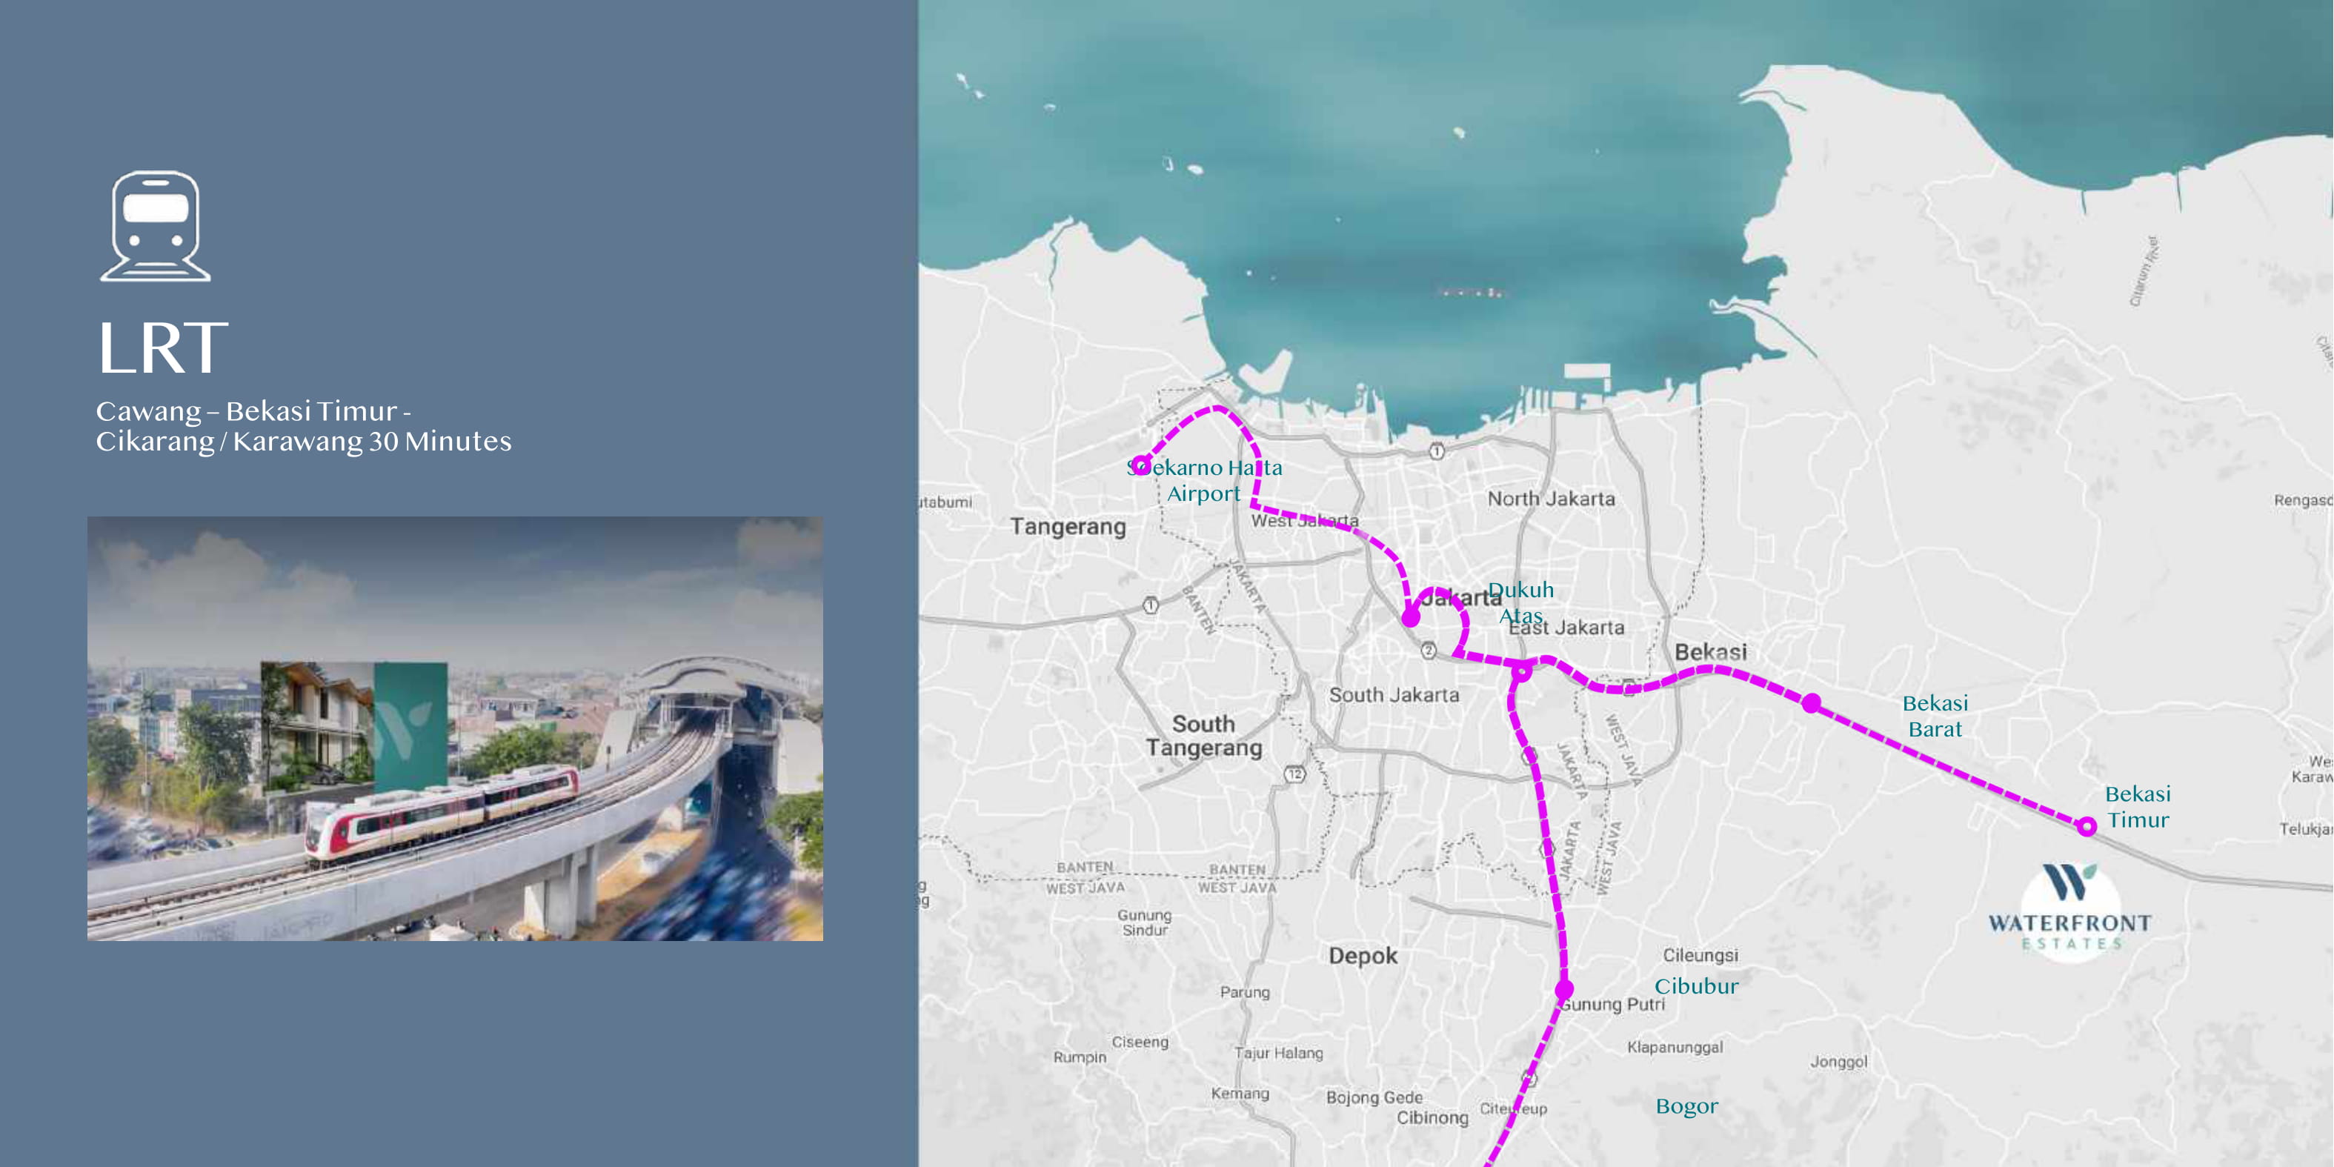
Task: Click the Bekasi Barat station dot
Action: pyautogui.click(x=1811, y=703)
